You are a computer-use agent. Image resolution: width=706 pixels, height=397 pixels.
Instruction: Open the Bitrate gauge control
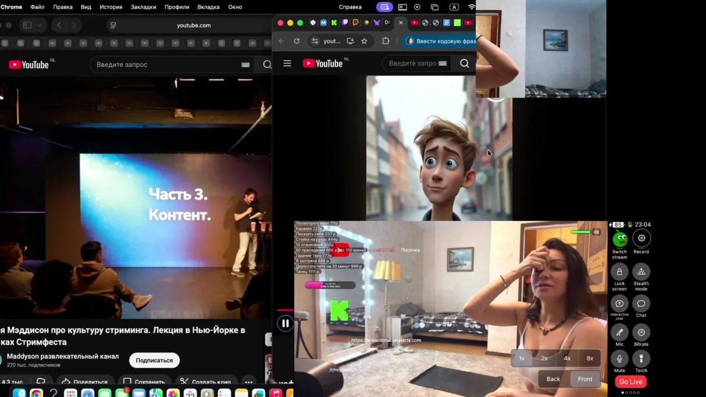pos(641,332)
